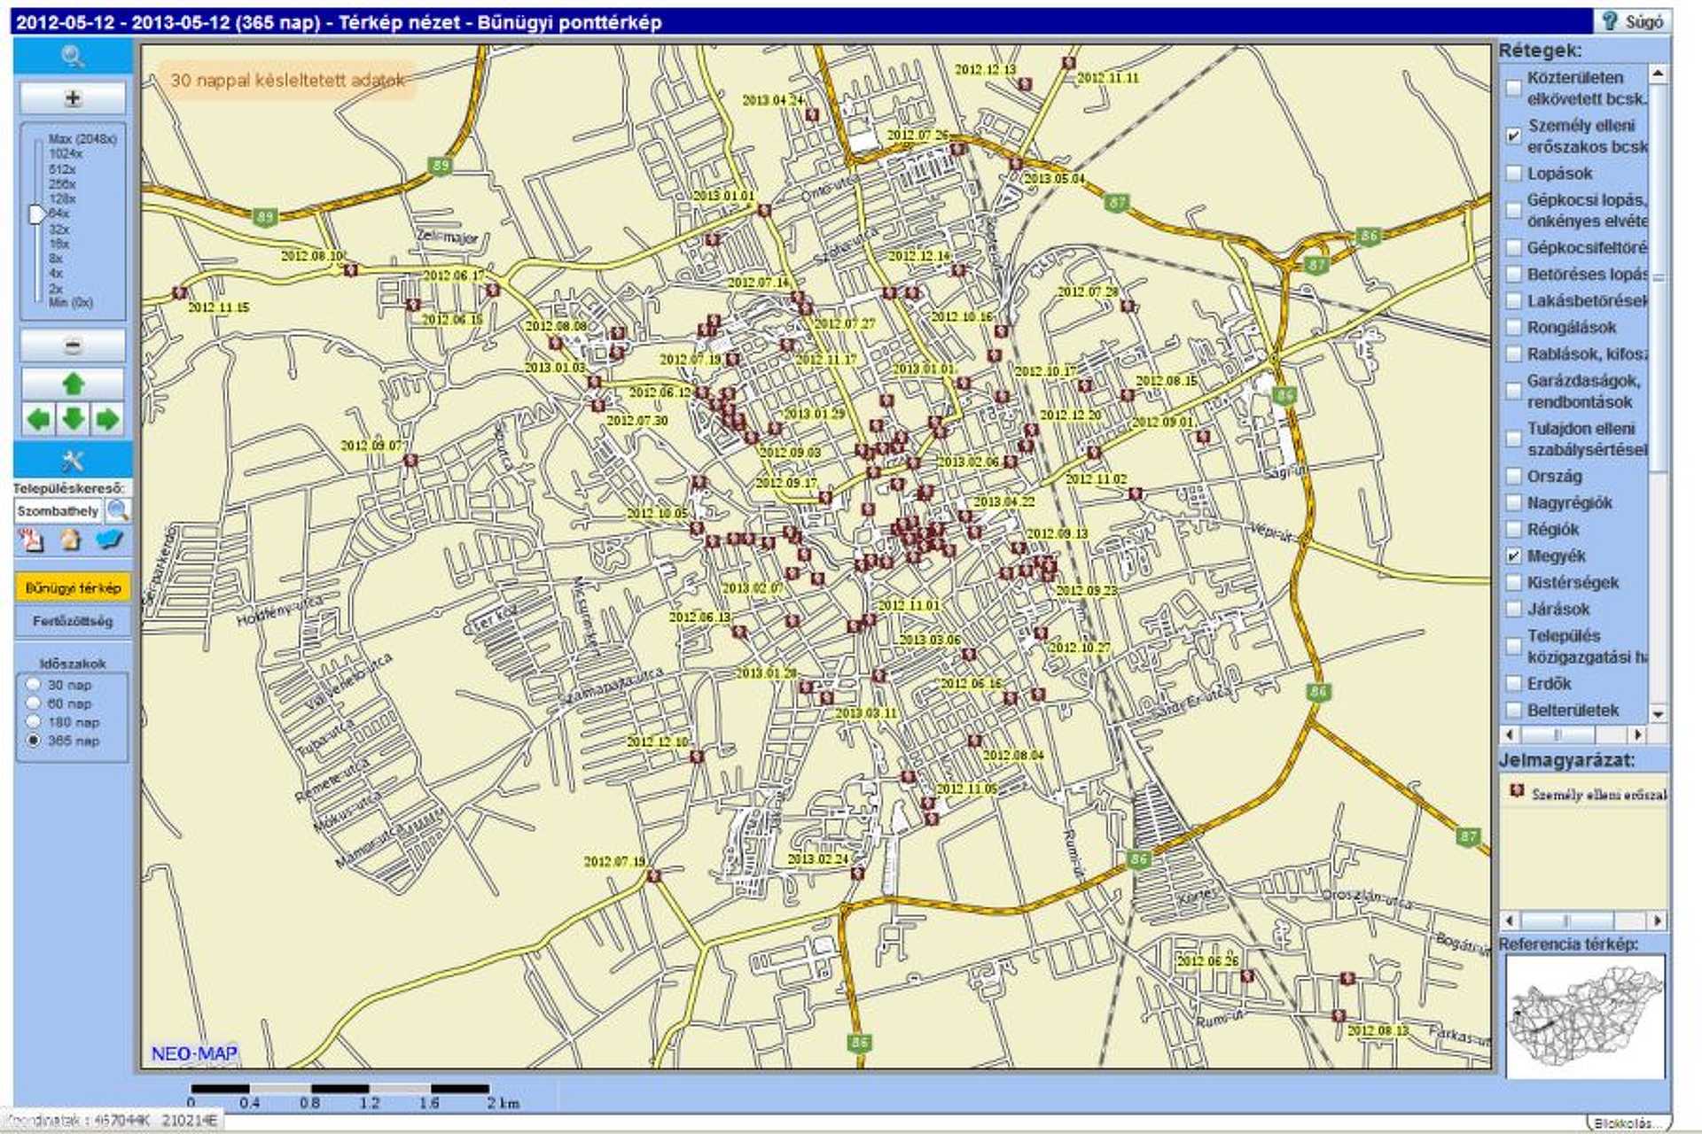Image resolution: width=1702 pixels, height=1134 pixels.
Task: Click layers horizontal scrollbar right arrow
Action: coord(1638,734)
